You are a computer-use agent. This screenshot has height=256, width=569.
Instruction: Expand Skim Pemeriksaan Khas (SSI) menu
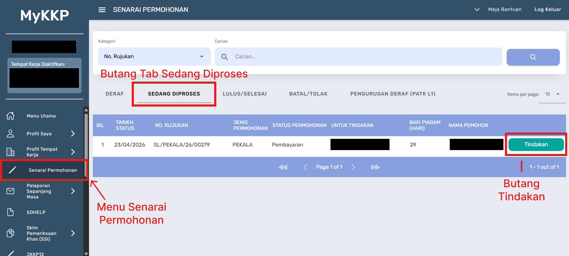73,233
